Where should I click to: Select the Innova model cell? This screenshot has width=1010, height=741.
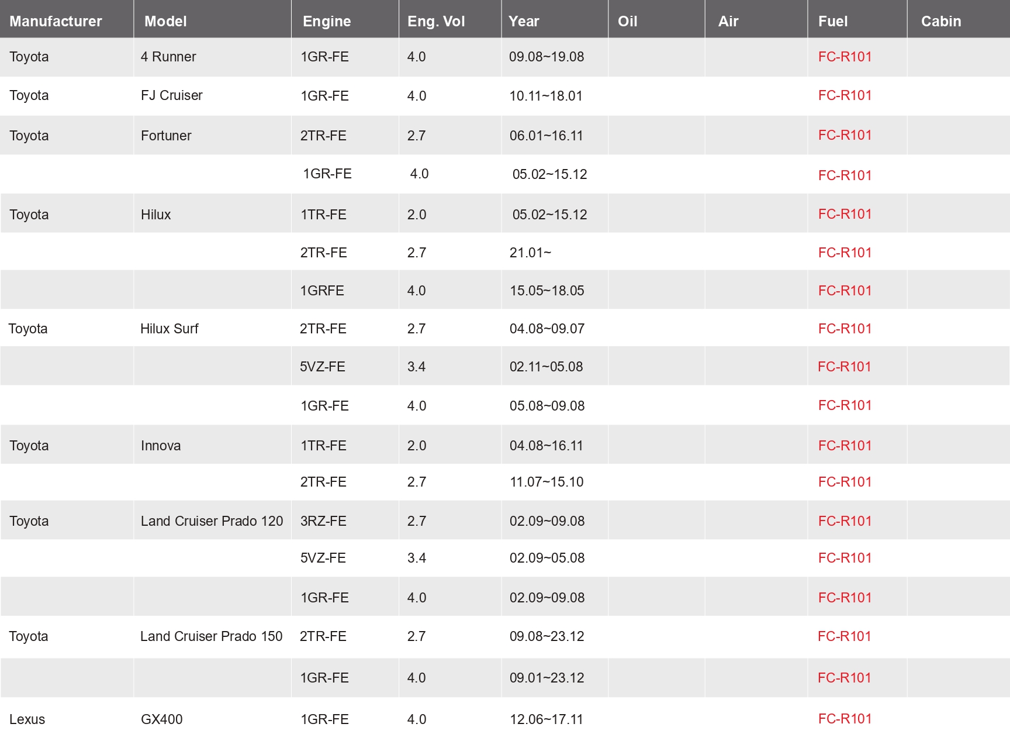pyautogui.click(x=161, y=446)
